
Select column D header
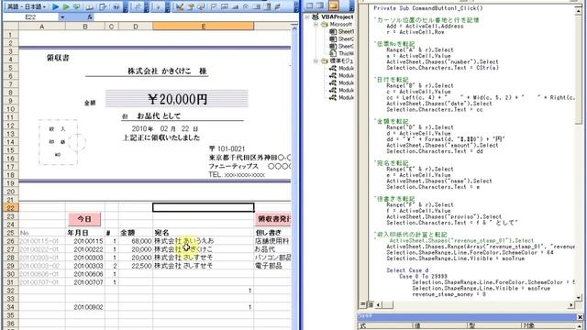pos(136,27)
